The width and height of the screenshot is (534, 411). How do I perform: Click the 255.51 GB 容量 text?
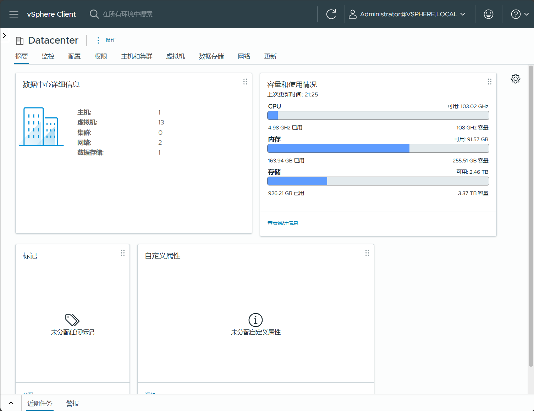click(x=470, y=161)
